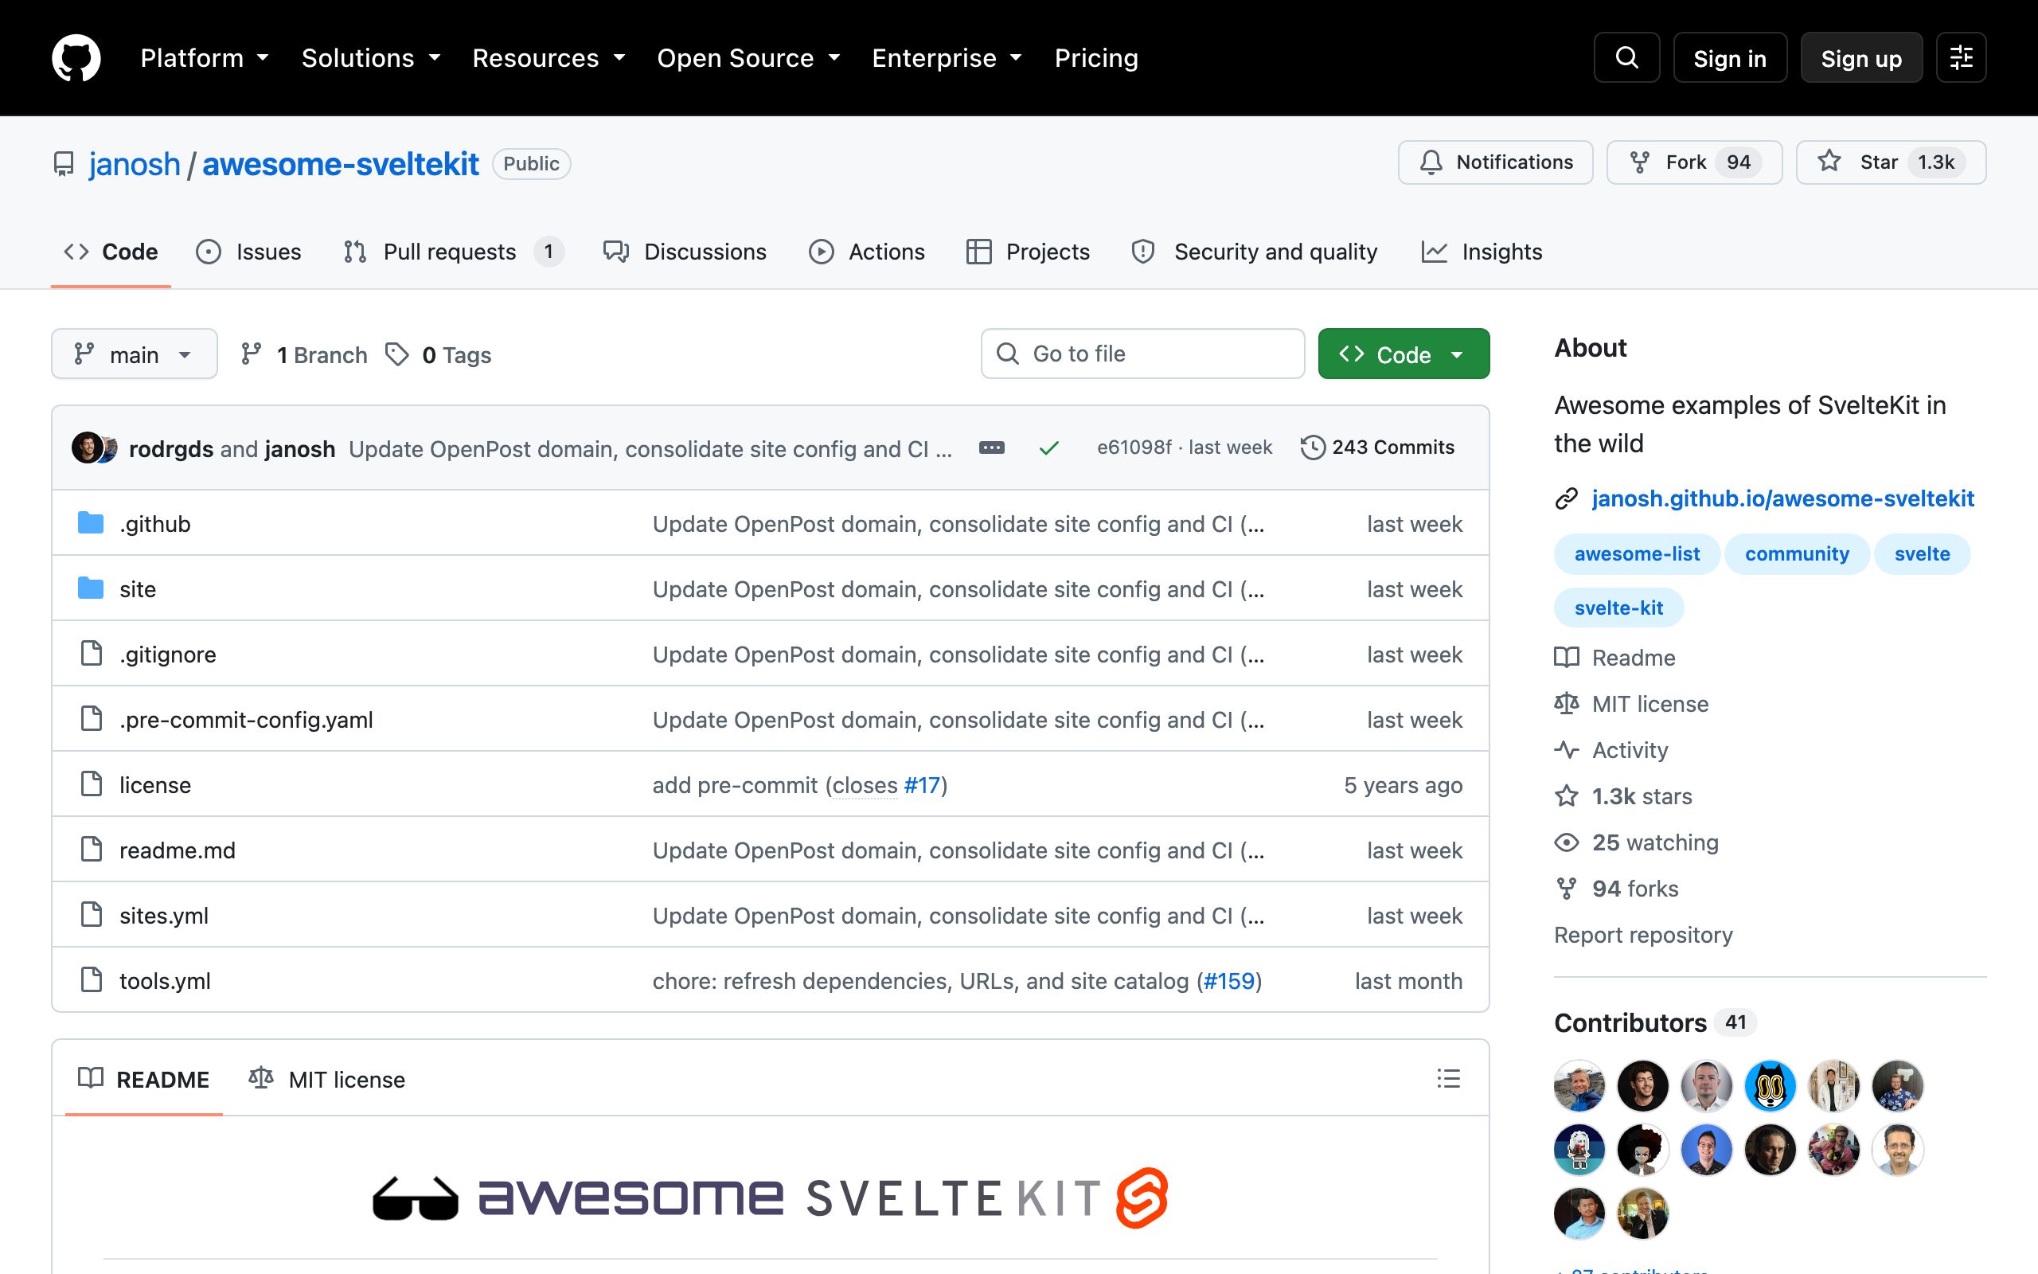Open the Pricing page
2038x1274 pixels.
pyautogui.click(x=1095, y=58)
